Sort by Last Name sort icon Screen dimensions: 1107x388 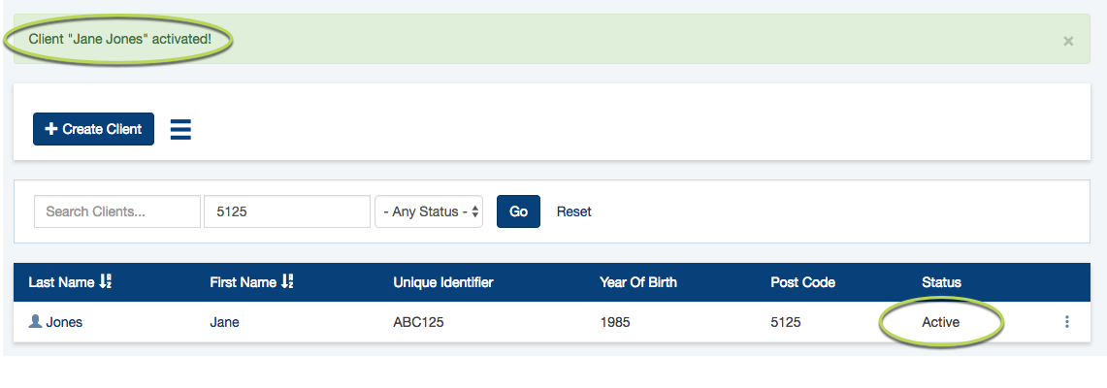(x=105, y=281)
